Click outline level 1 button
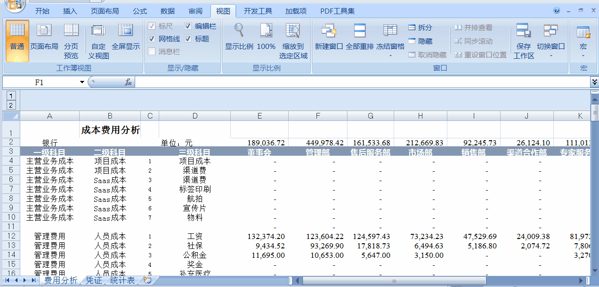The width and height of the screenshot is (599, 287). 11,95
